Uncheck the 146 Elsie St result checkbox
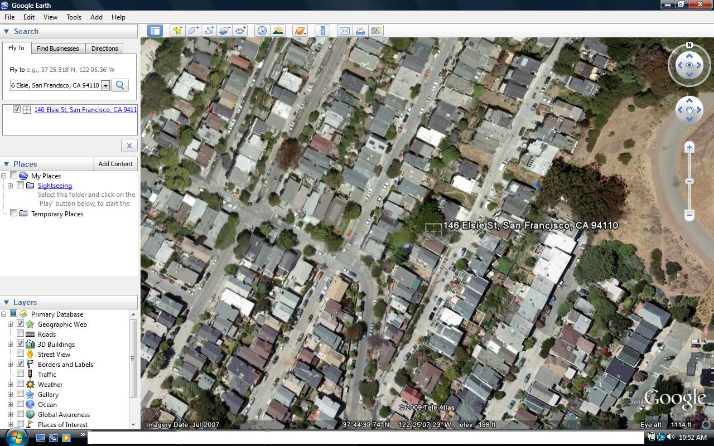The width and height of the screenshot is (714, 446). coord(17,109)
